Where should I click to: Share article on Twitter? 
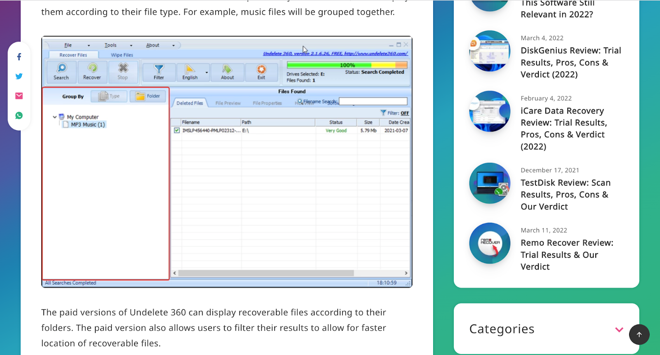(x=19, y=76)
